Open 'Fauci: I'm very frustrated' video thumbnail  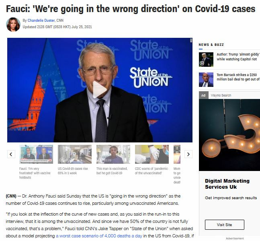pos(36,154)
